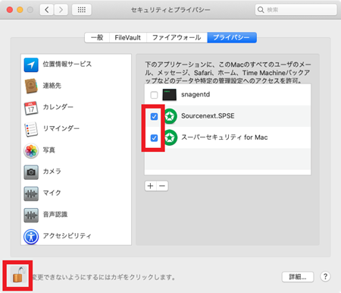Uncheck the Sourcenext.SPSE checkbox
Image resolution: width=341 pixels, height=293 pixels.
(x=154, y=117)
